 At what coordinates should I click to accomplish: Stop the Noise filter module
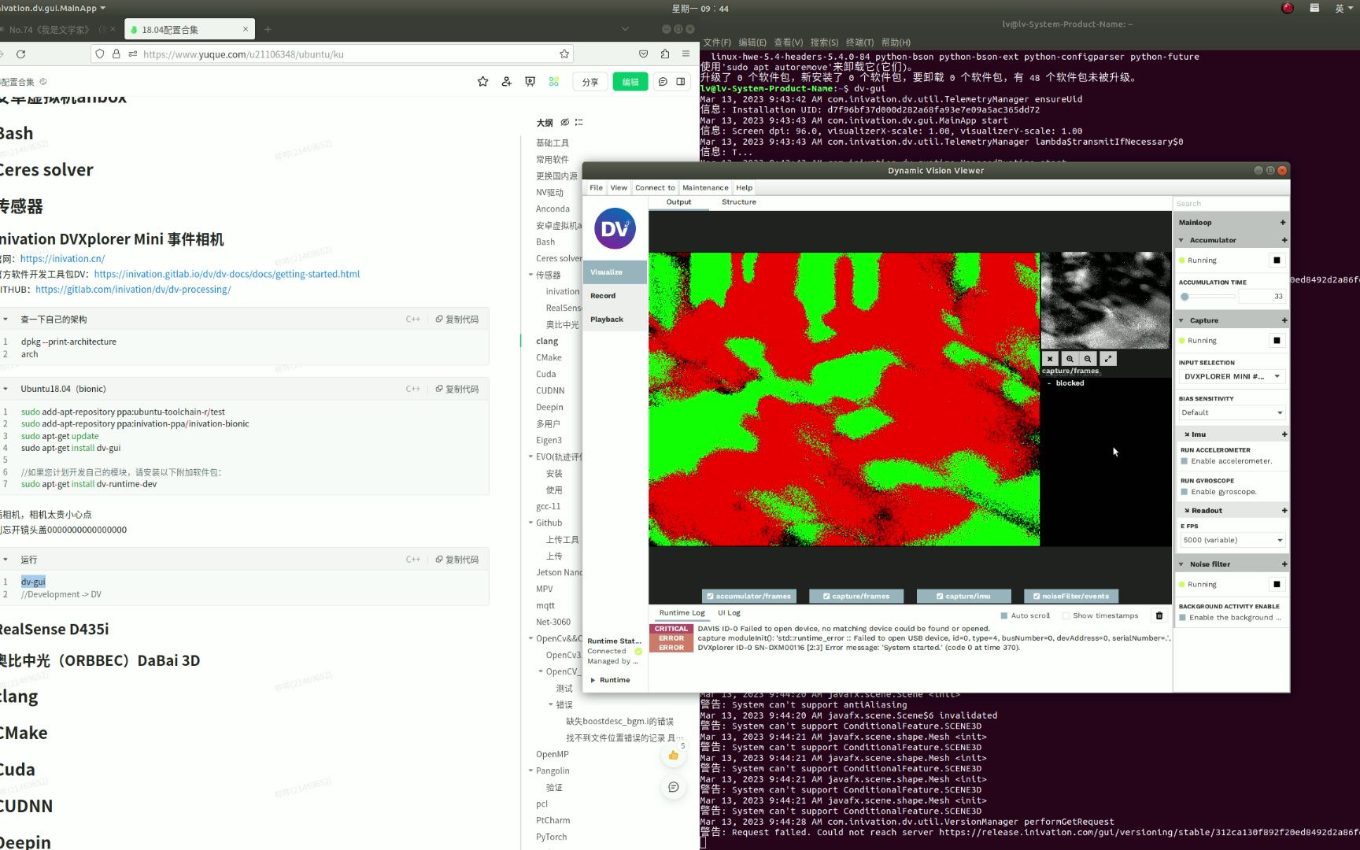(1277, 585)
